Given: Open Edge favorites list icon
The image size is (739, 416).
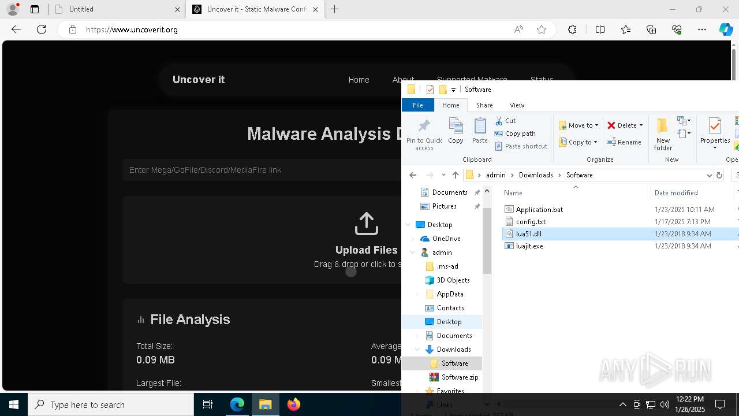Looking at the screenshot, I should 626,29.
